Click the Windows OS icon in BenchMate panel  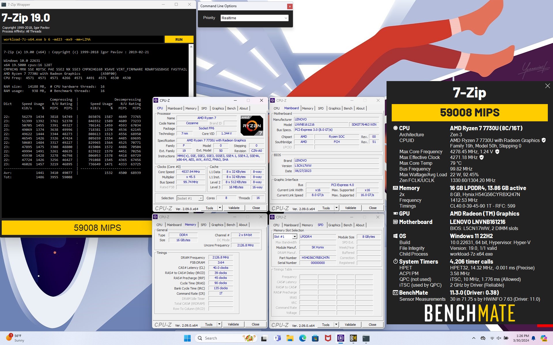[x=395, y=236]
